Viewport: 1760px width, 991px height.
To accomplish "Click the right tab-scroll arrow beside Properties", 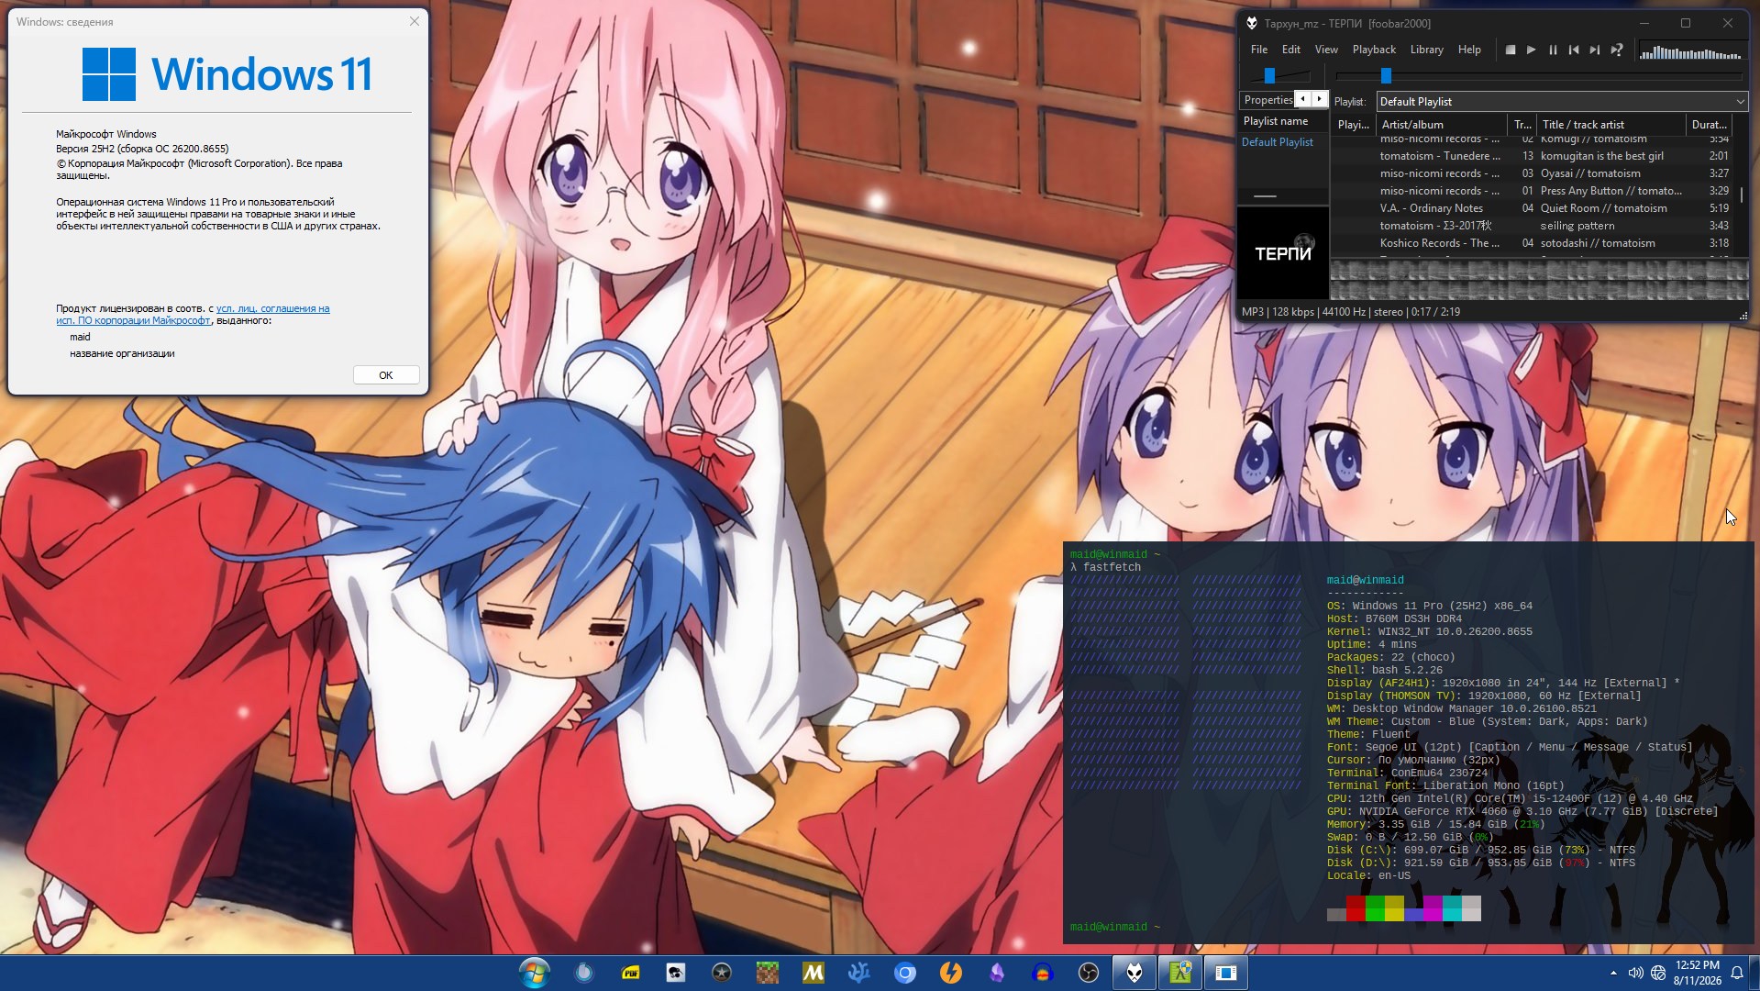I will tap(1319, 99).
